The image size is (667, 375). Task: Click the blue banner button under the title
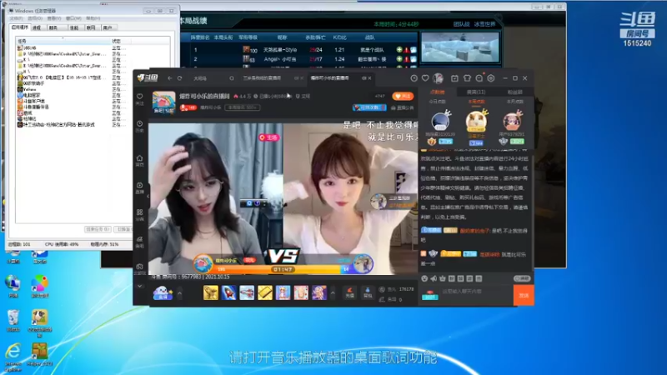(369, 107)
